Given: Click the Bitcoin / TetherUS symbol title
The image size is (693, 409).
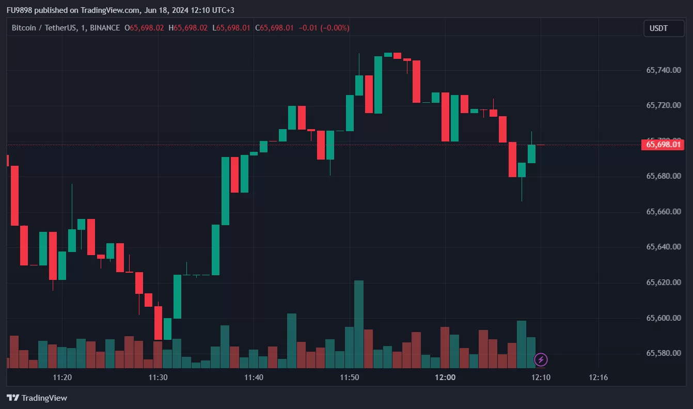Looking at the screenshot, I should click(43, 28).
